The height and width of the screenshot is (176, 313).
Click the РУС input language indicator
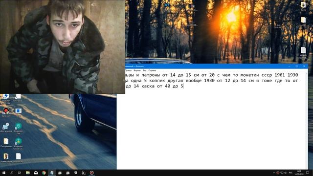[x=291, y=173]
